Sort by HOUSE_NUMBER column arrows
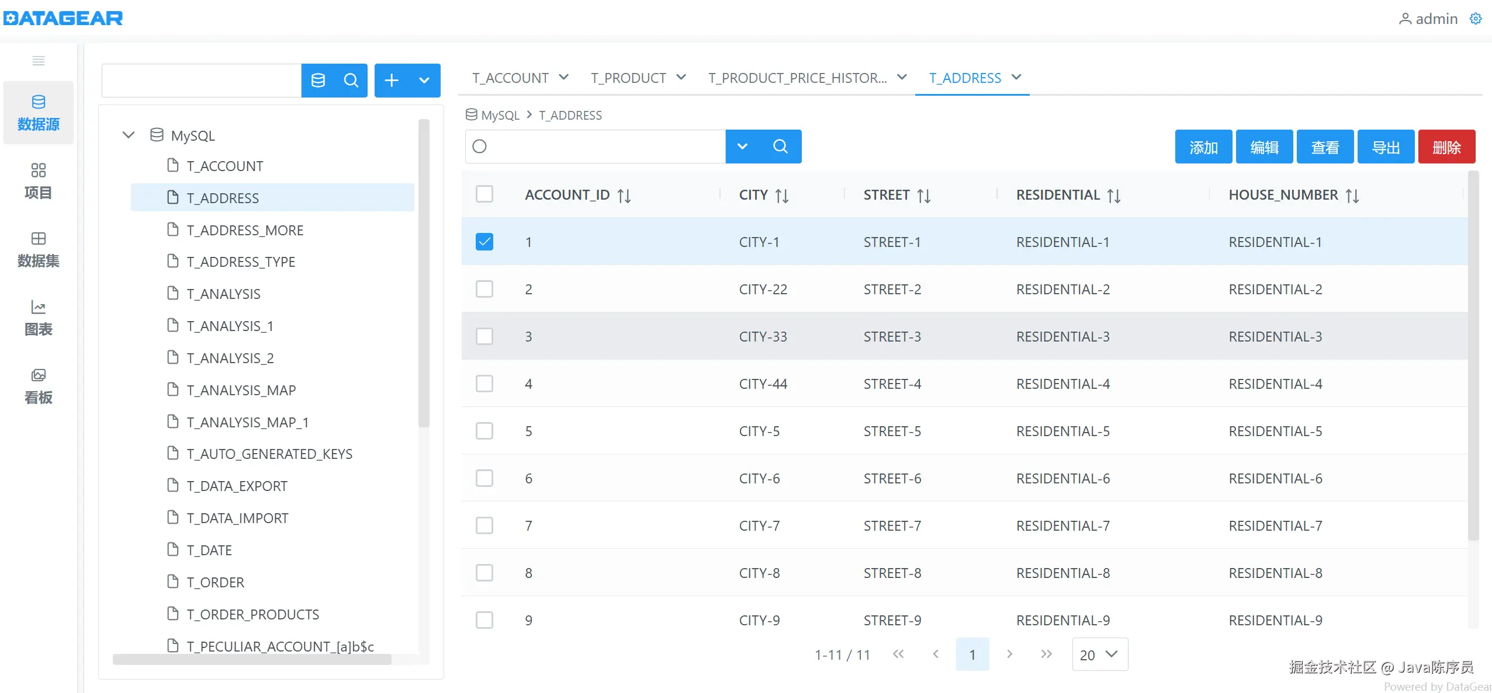This screenshot has width=1492, height=693. (1352, 196)
